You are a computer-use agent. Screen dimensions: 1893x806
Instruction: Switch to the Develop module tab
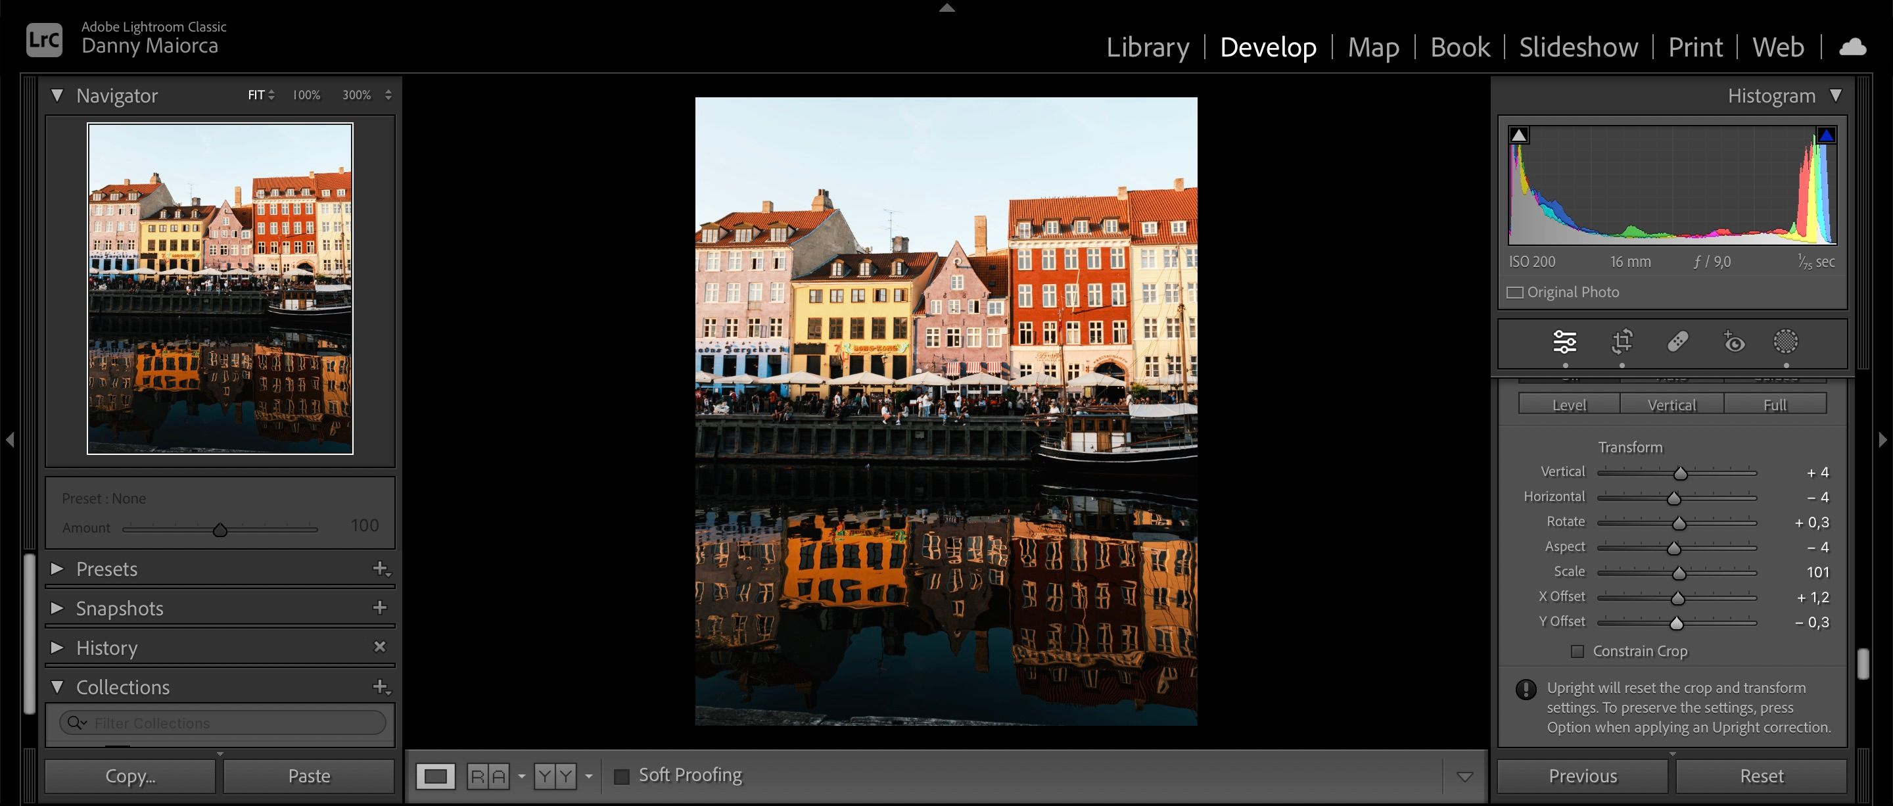click(x=1268, y=46)
